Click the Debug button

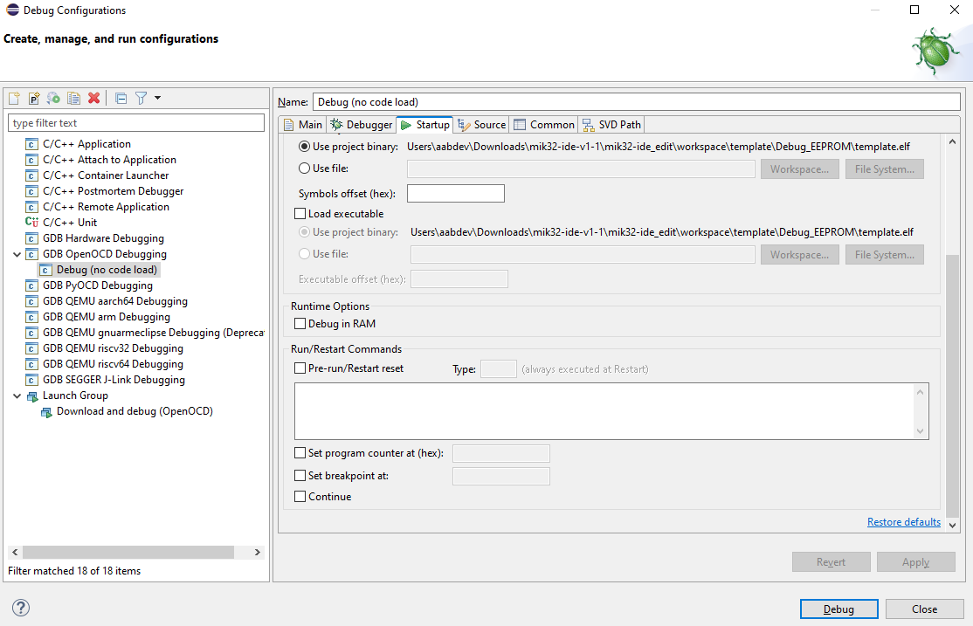(x=839, y=609)
